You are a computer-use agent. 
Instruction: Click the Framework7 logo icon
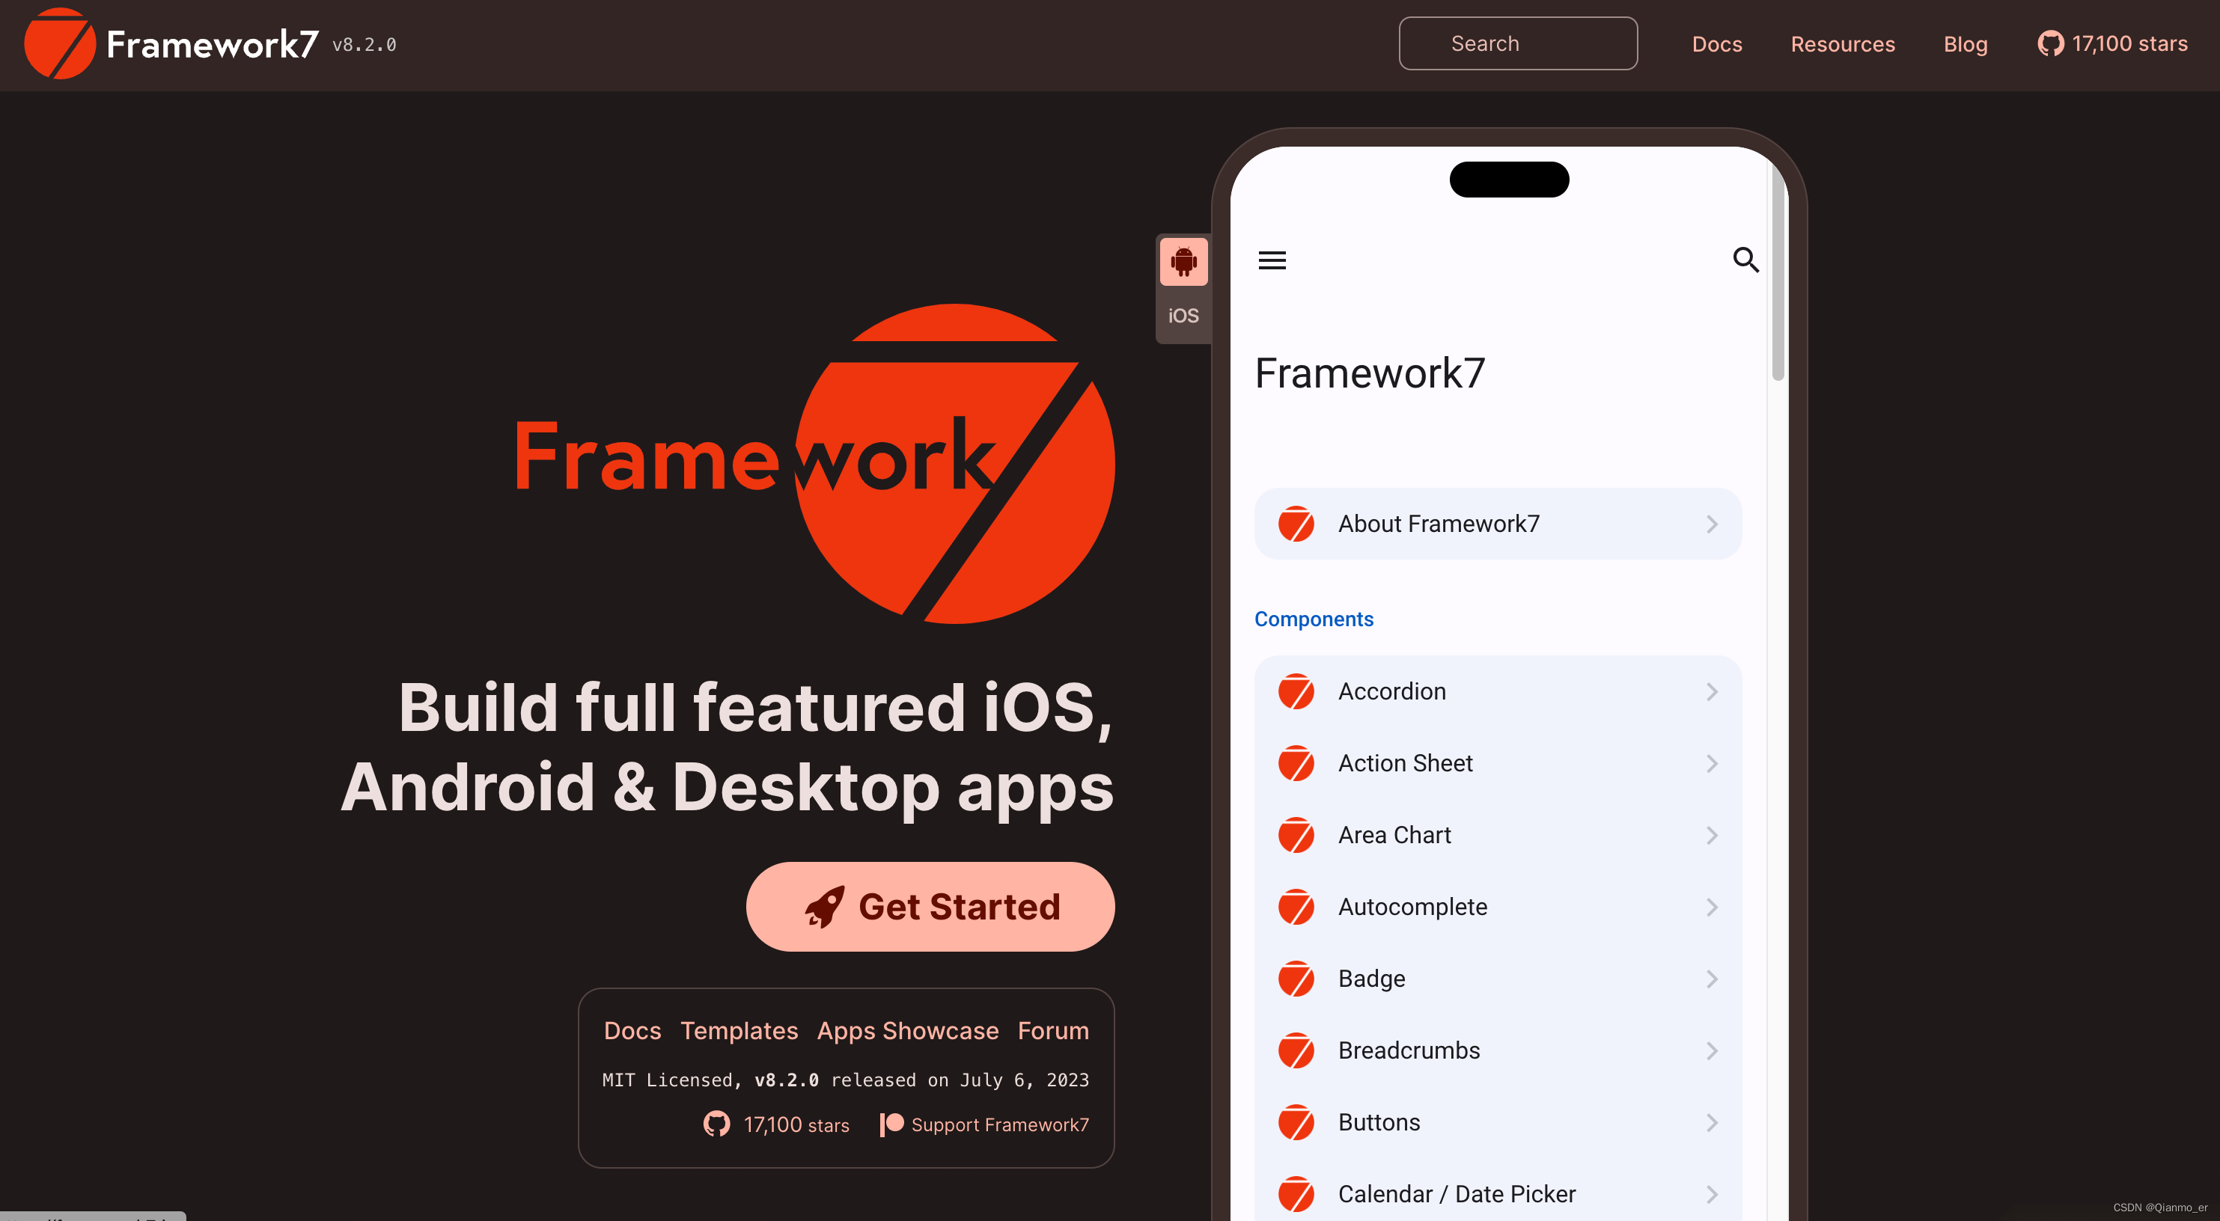click(x=55, y=42)
